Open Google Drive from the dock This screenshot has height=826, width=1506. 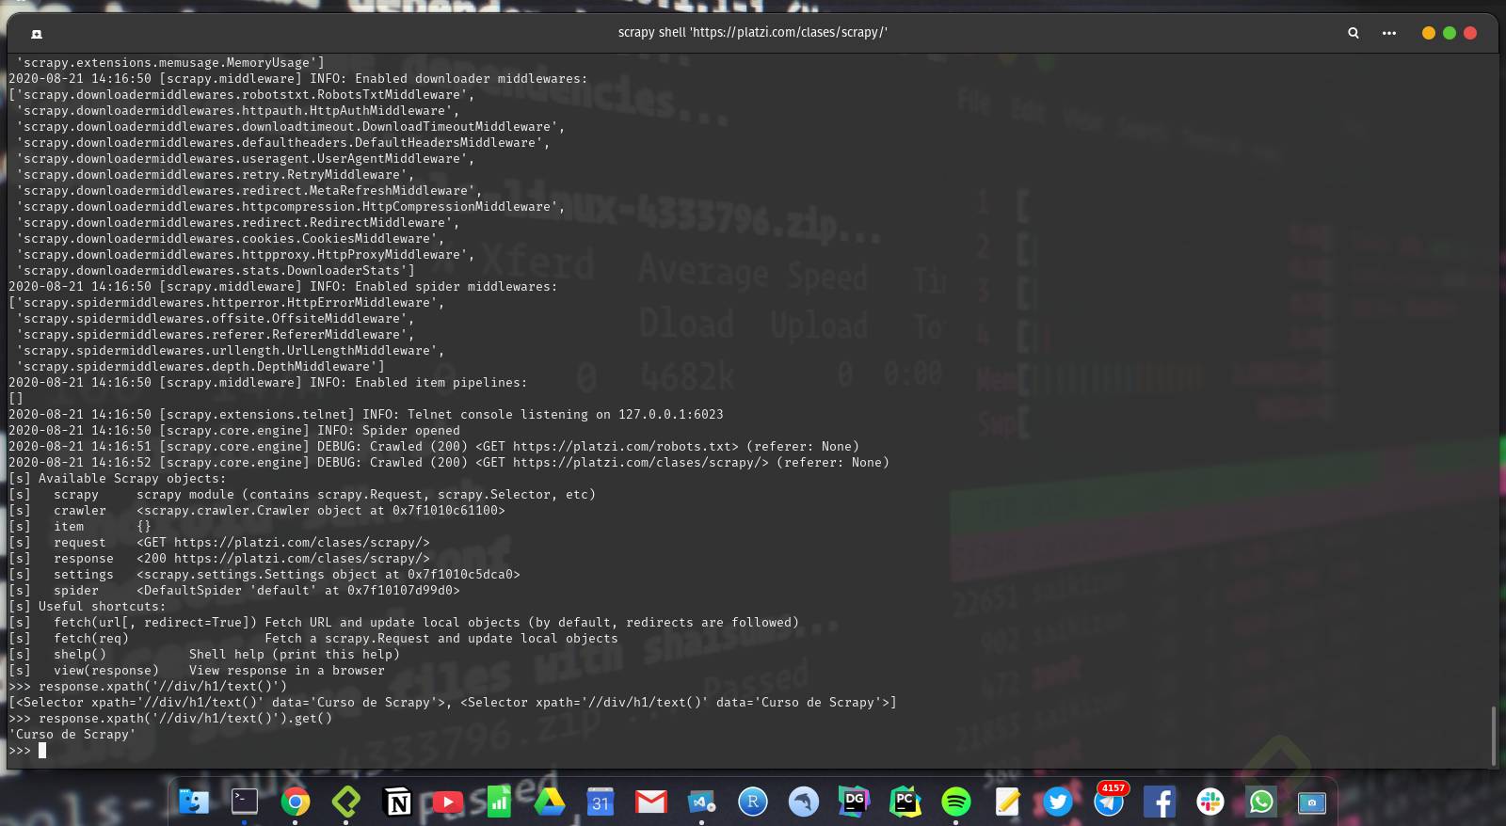[x=550, y=802]
